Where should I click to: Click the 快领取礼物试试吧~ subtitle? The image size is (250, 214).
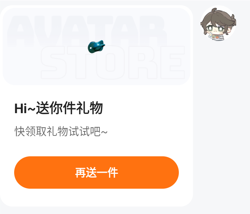click(x=61, y=131)
